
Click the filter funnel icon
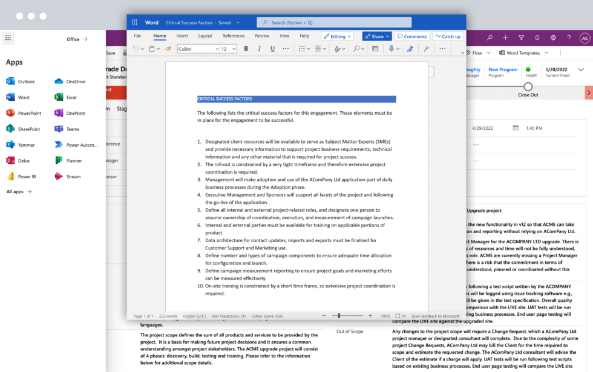522,37
